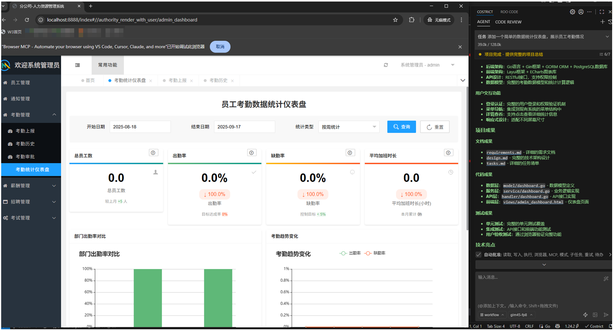This screenshot has height=330, width=614.
Task: Click the info icon on 出勤率 card
Action: coord(252,153)
